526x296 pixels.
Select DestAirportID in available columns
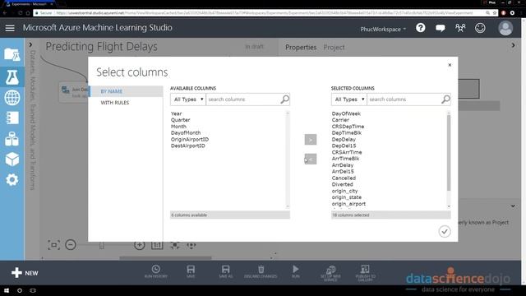click(x=188, y=146)
